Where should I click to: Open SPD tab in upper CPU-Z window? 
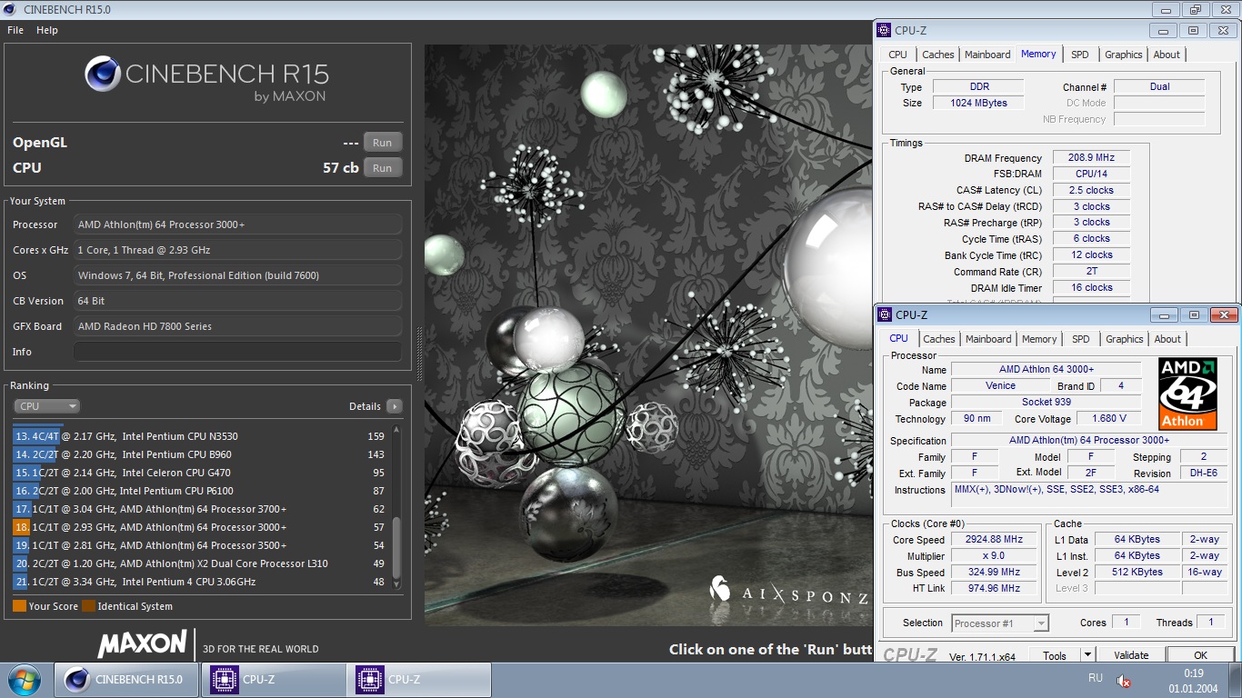(x=1079, y=55)
